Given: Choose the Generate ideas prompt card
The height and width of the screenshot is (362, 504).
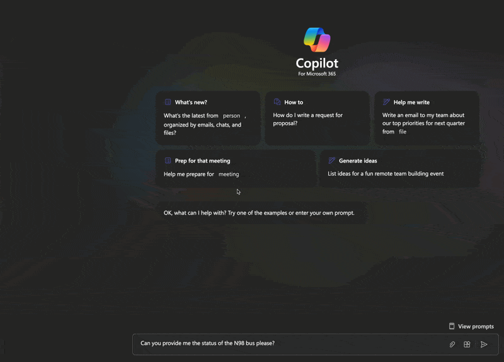Looking at the screenshot, I should [x=400, y=168].
